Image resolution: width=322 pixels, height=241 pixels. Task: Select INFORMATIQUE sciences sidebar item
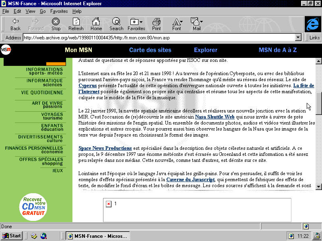[x=44, y=83]
